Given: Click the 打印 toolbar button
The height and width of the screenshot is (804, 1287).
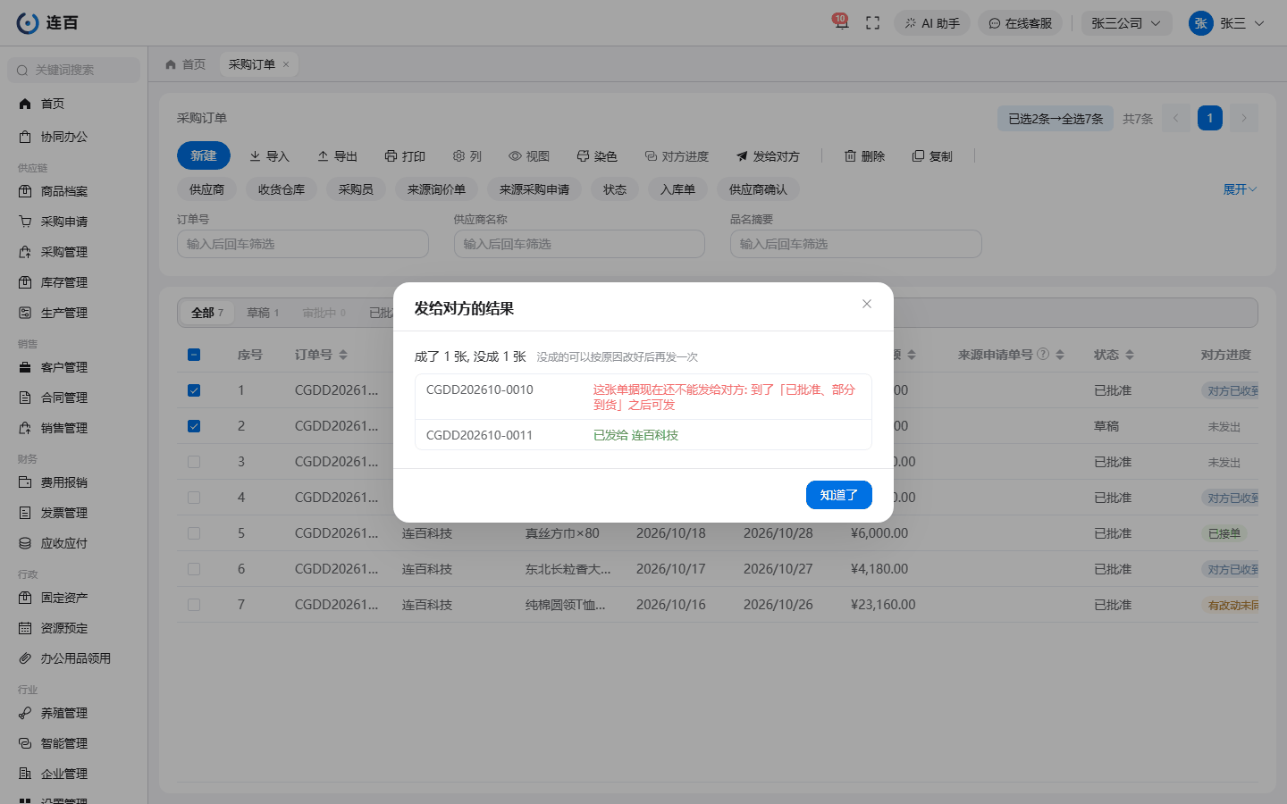Looking at the screenshot, I should tap(405, 156).
